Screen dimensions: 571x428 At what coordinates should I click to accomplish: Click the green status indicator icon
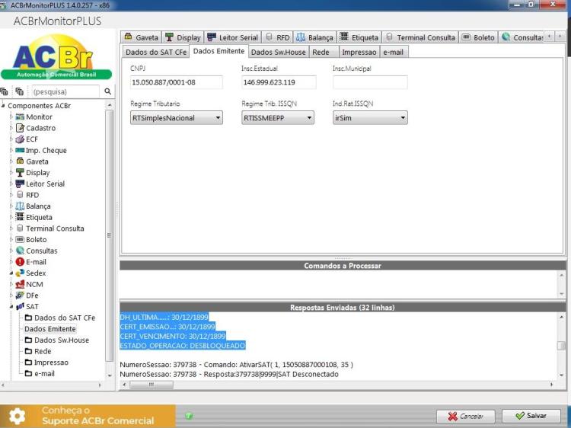click(189, 416)
